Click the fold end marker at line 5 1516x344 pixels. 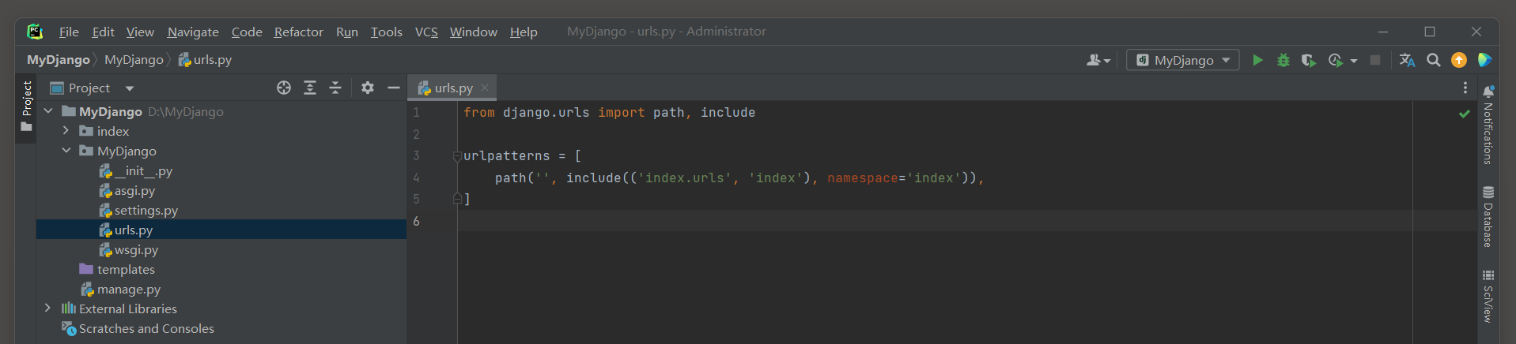point(457,199)
